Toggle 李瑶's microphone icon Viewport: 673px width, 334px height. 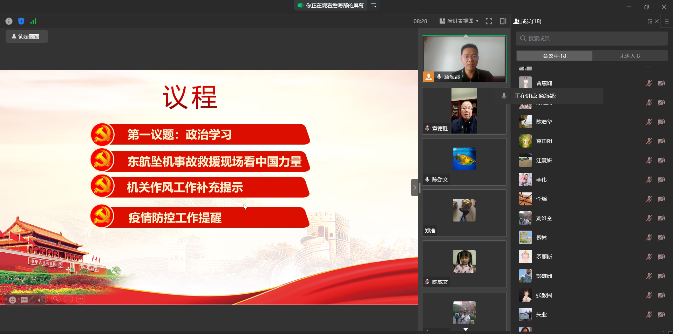(649, 199)
